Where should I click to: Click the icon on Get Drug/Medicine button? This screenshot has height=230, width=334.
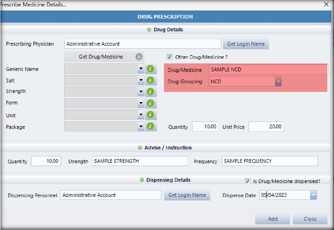tap(139, 57)
